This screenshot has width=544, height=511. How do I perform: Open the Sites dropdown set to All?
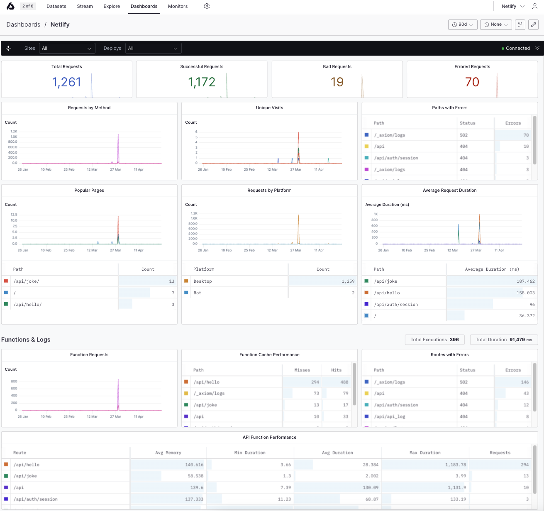pos(67,48)
